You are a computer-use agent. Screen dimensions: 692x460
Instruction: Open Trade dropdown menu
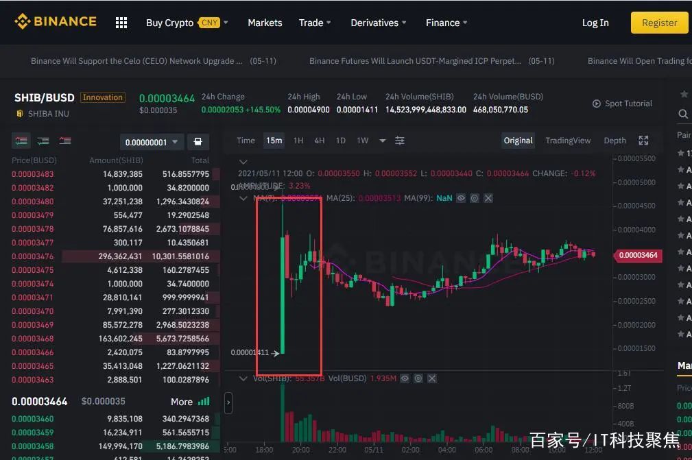[x=315, y=23]
